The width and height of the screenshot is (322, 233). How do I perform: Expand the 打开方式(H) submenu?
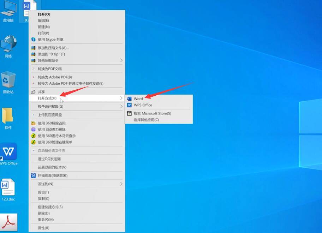click(47, 98)
